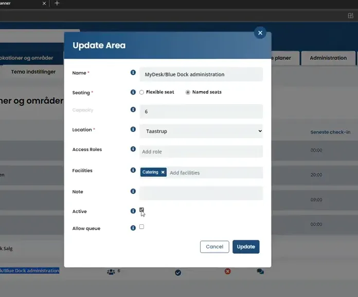Click the info icon next to Name

(x=133, y=73)
